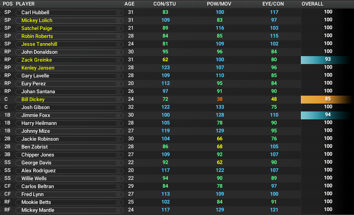Open player Jackie Robinson

click(x=40, y=139)
